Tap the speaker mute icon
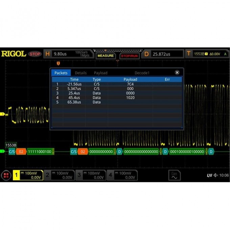The width and height of the screenshot is (230, 230). (216, 175)
